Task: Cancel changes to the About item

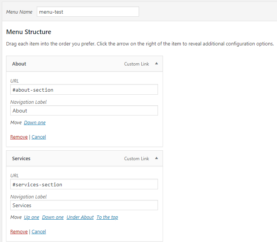Action: point(39,137)
